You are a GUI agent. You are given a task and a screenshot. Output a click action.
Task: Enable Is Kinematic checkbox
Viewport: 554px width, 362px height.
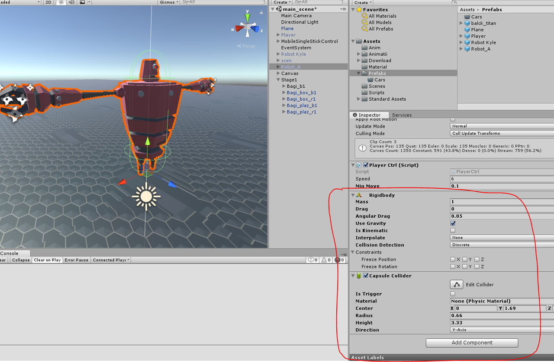(453, 231)
